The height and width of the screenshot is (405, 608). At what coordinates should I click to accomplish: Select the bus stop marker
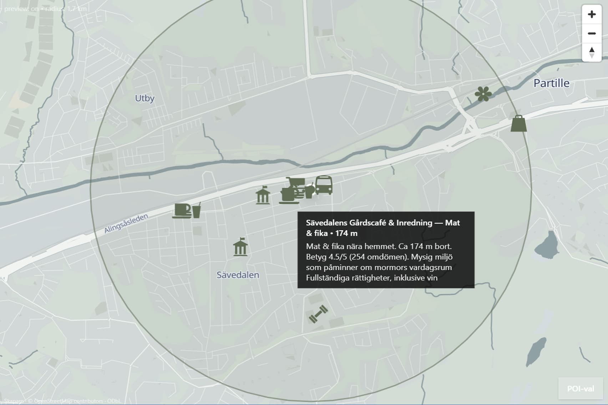click(x=324, y=185)
